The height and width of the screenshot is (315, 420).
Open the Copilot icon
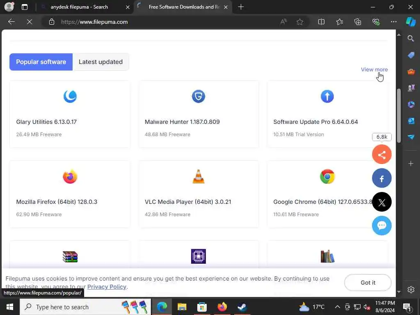[x=411, y=22]
